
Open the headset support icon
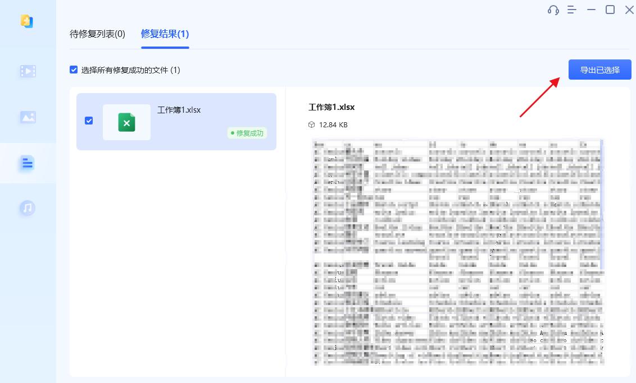[x=553, y=10]
